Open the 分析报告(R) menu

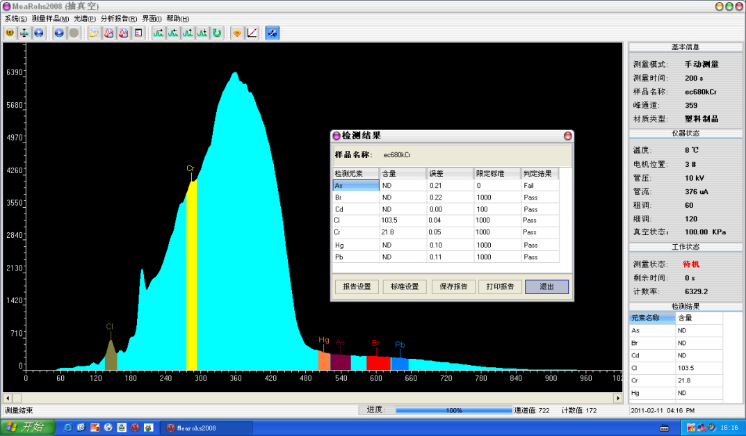(x=119, y=19)
